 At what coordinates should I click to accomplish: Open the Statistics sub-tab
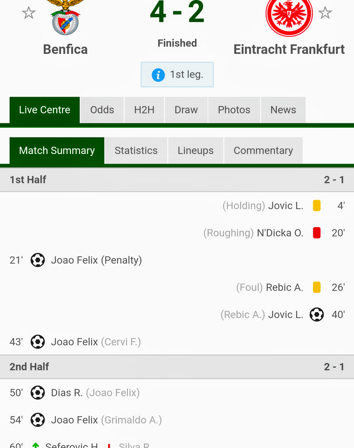(136, 150)
